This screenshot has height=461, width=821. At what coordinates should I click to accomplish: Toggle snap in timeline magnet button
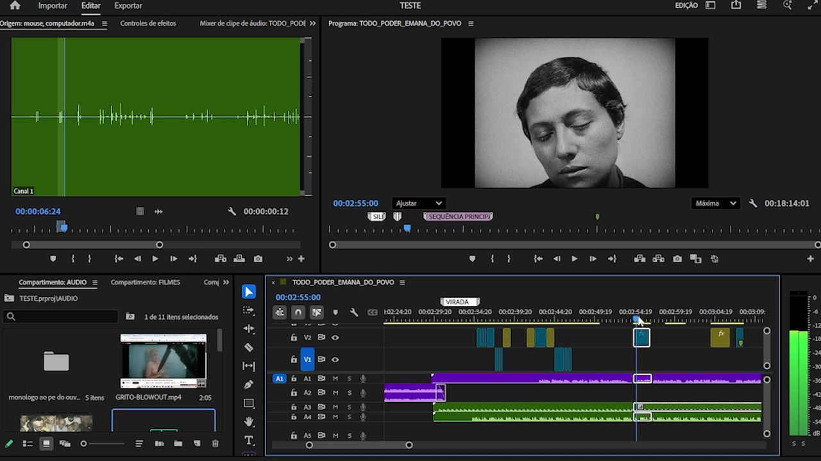click(x=298, y=312)
